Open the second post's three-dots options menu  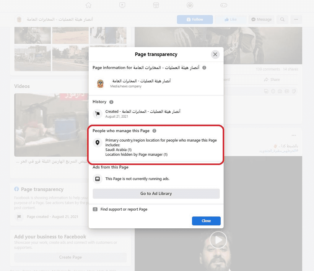[294, 135]
